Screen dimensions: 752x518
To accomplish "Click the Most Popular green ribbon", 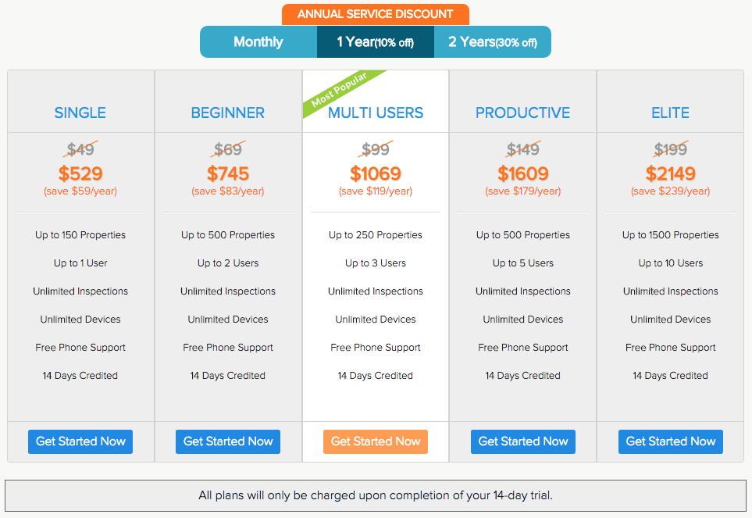I will click(x=341, y=91).
